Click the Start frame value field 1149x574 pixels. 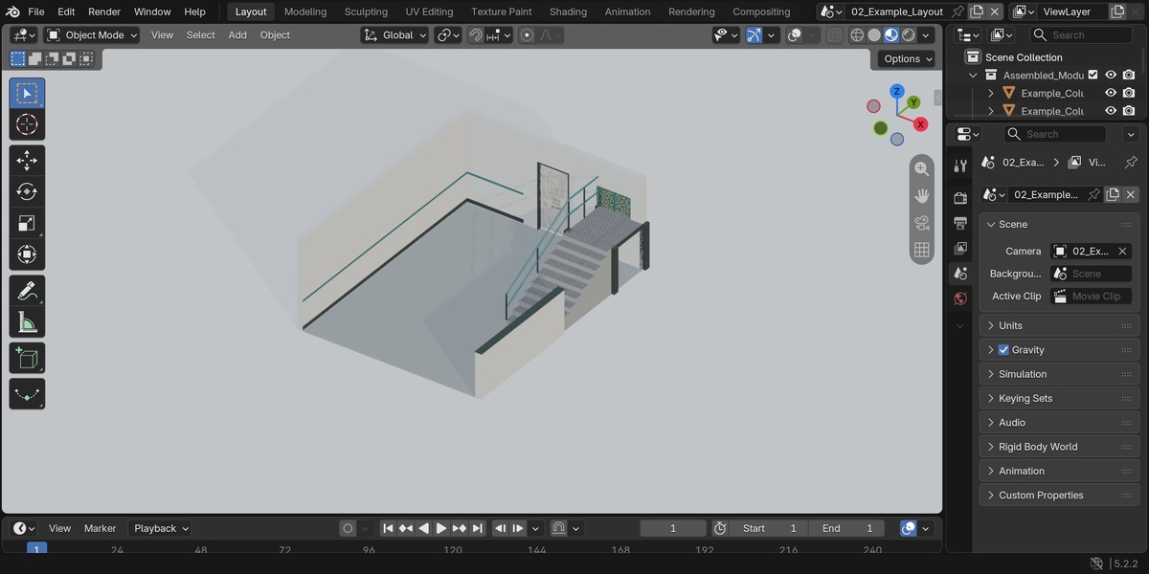pos(769,528)
